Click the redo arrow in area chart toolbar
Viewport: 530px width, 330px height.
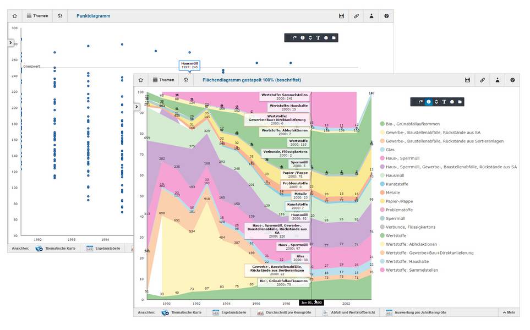pyautogui.click(x=420, y=102)
